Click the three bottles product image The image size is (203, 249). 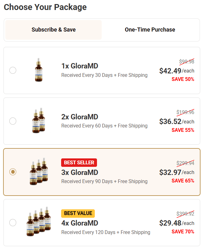coord(39,172)
